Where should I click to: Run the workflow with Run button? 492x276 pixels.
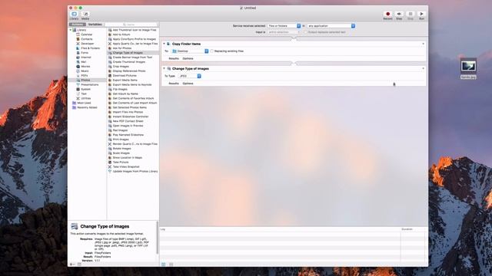(x=422, y=14)
